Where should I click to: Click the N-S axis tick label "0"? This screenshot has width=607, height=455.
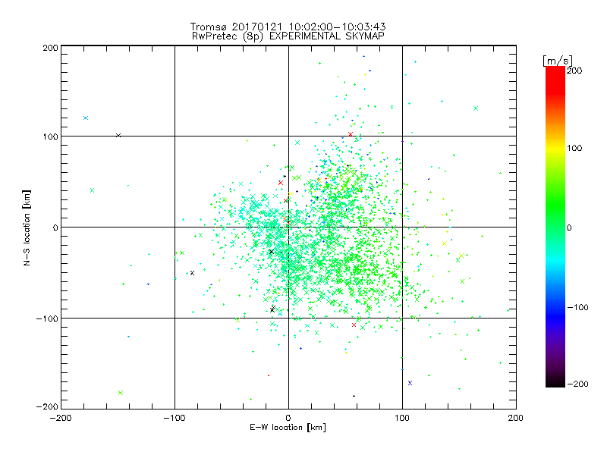[x=55, y=227]
